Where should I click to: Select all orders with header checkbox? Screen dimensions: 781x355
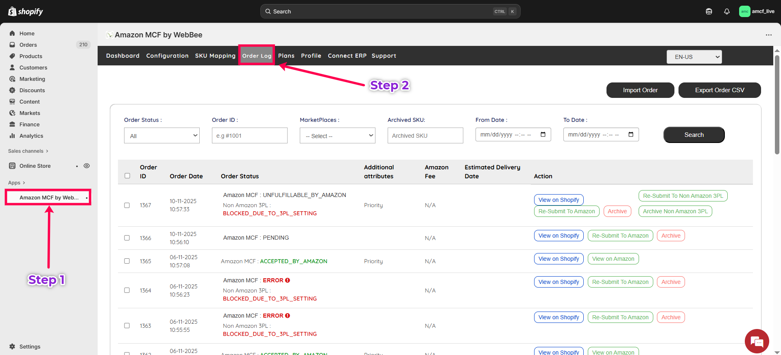127,176
